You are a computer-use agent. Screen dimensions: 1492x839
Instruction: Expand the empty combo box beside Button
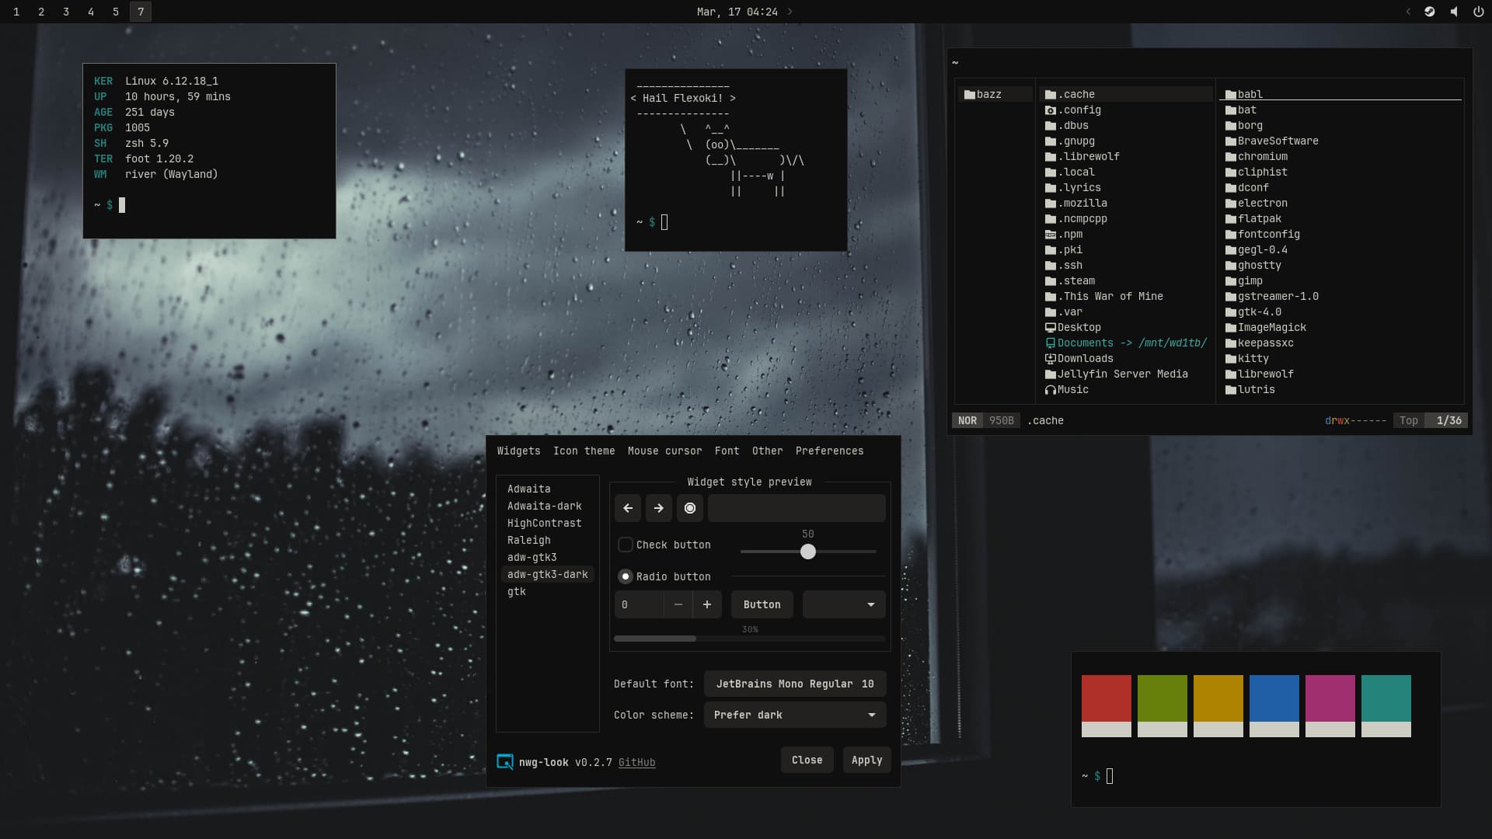(844, 604)
